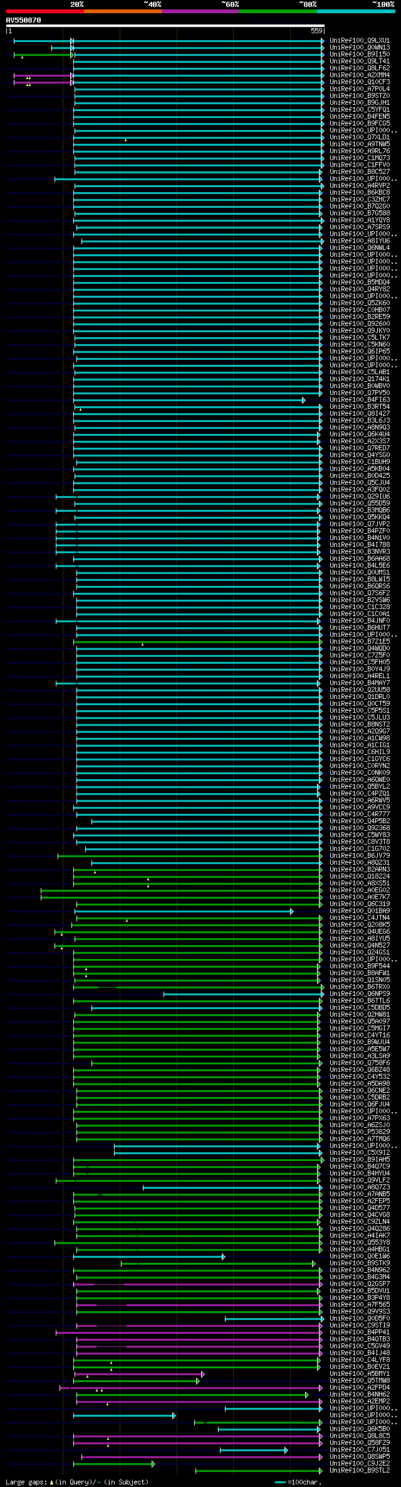401x1487 pixels.
Task: Select the UniRef100_Q8SWP5 label
Action: (x=360, y=1456)
